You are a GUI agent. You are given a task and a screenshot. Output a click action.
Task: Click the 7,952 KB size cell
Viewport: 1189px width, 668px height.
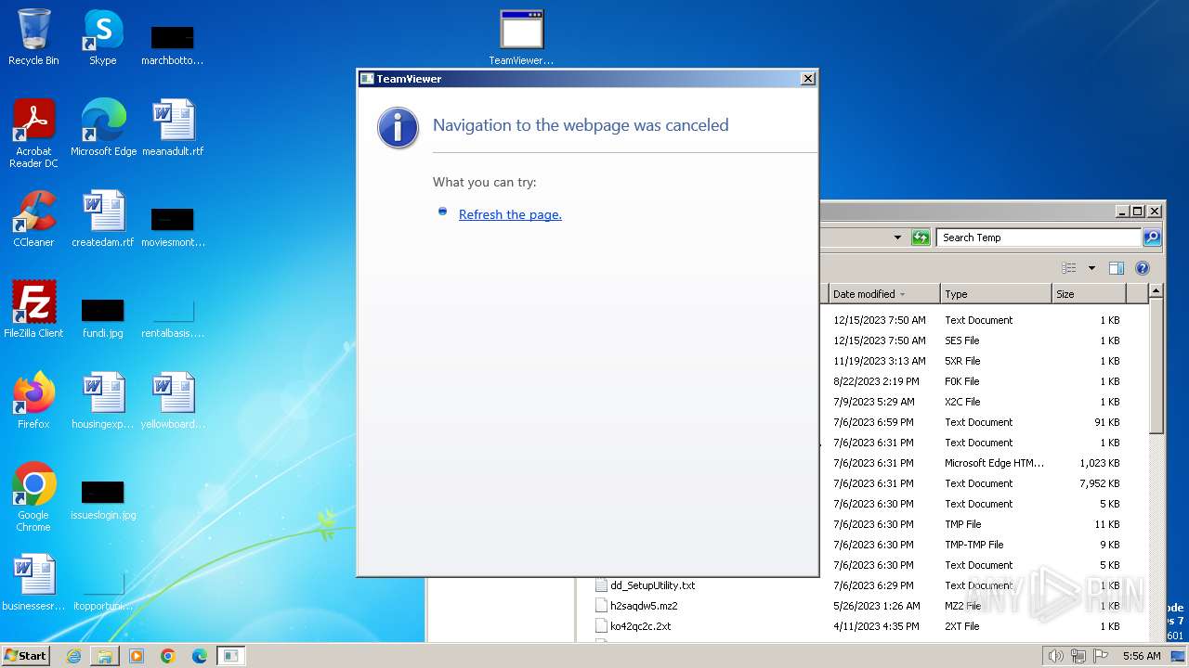tap(1099, 483)
